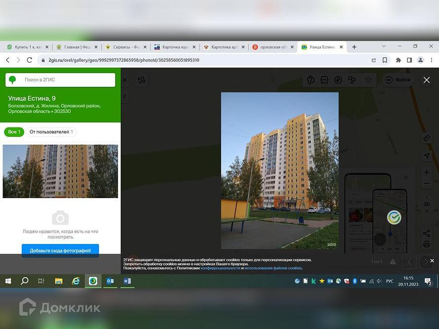Click the geolocation arrow icon
The height and width of the screenshot is (329, 439).
click(427, 156)
